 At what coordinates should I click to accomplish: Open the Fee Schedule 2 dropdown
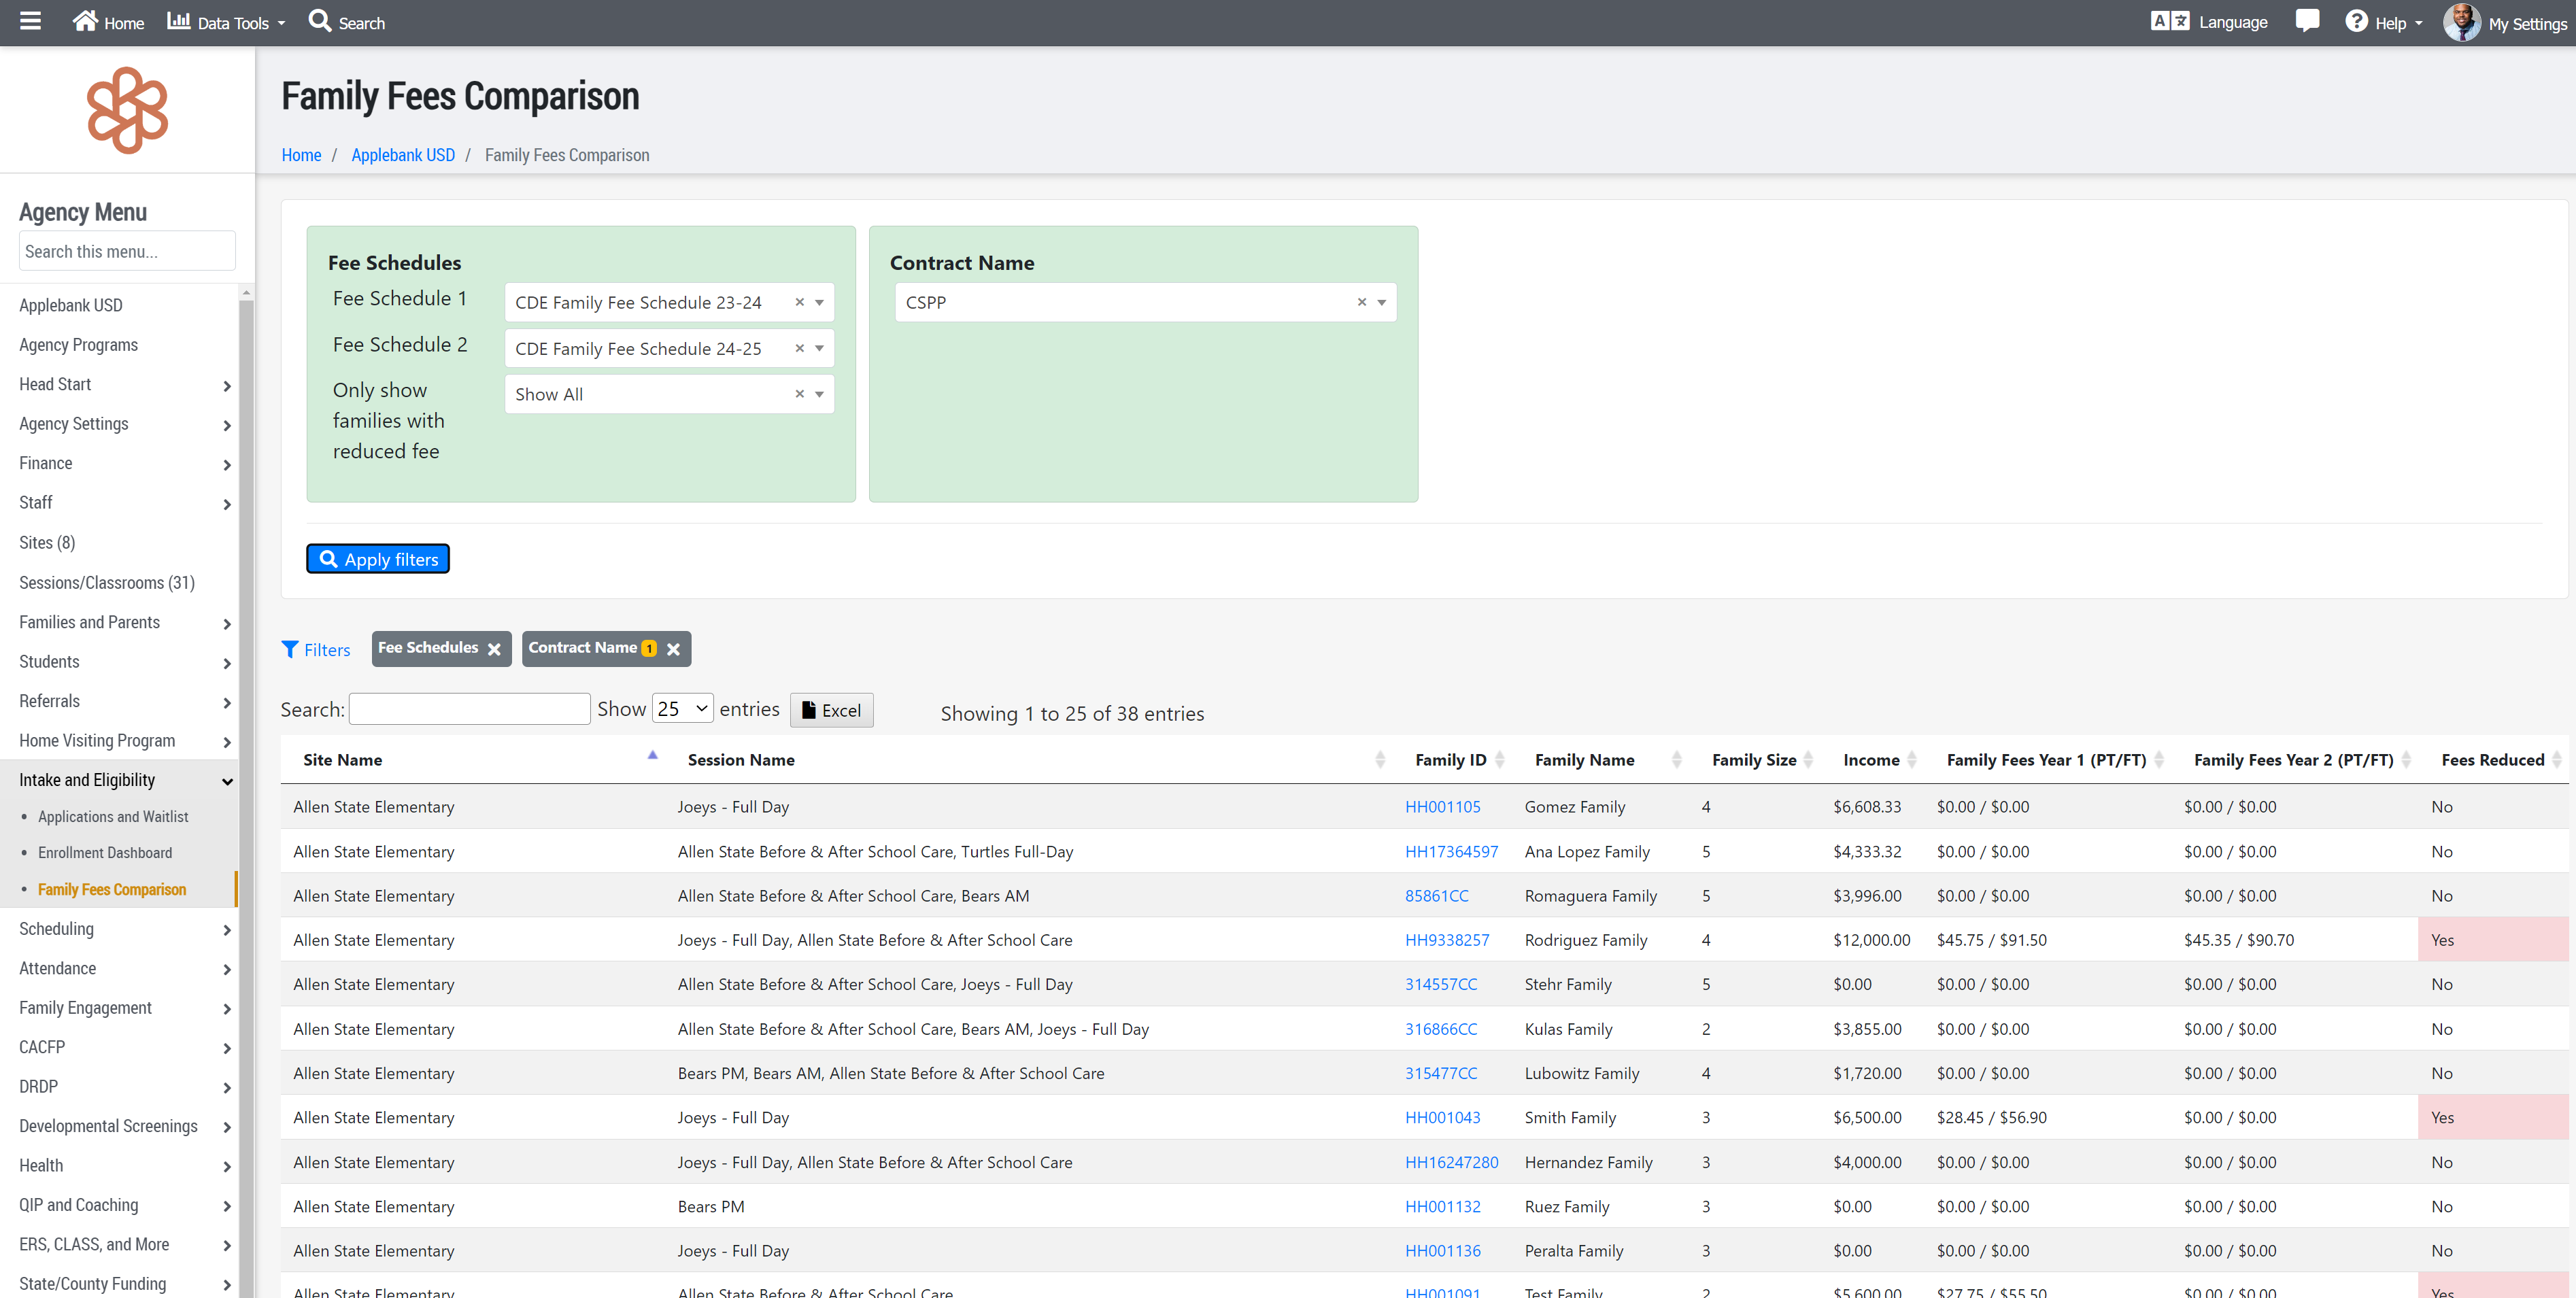819,348
